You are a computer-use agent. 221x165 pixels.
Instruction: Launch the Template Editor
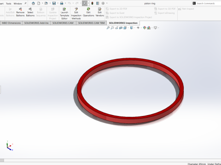(x=64, y=13)
